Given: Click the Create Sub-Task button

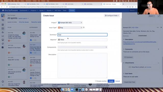Looking at the screenshot, I should point(130,82).
